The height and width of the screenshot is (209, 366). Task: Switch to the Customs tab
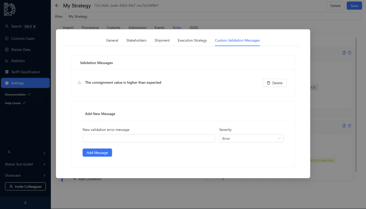[x=114, y=28]
